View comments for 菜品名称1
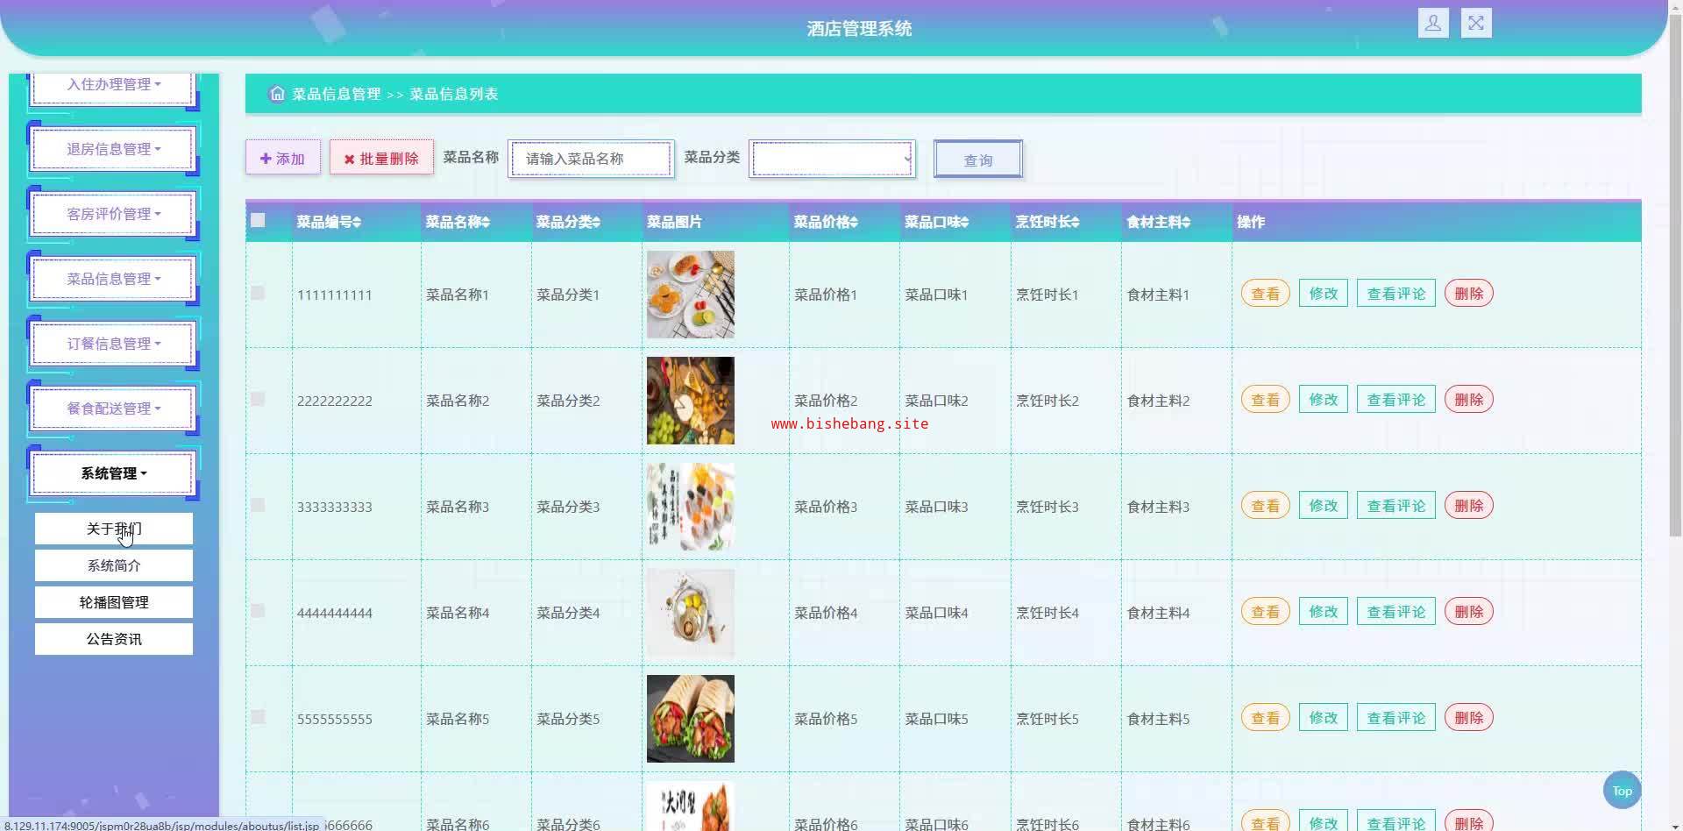1683x831 pixels. 1396,294
